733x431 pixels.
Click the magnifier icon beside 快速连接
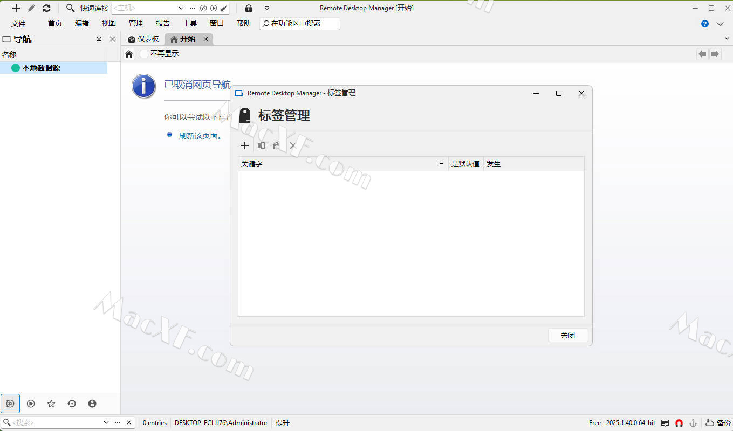(x=70, y=8)
